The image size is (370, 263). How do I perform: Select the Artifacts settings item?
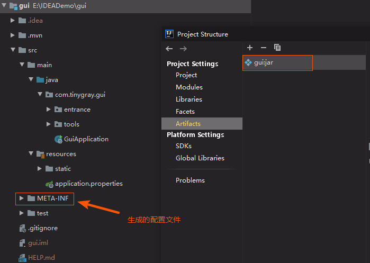tap(202, 124)
